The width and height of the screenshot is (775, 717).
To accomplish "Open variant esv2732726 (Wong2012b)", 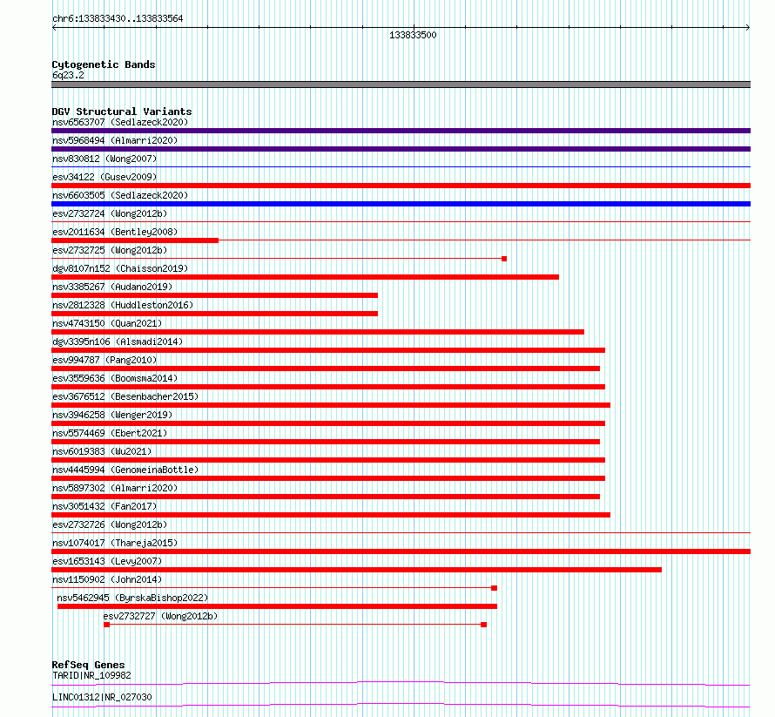I will tap(110, 524).
